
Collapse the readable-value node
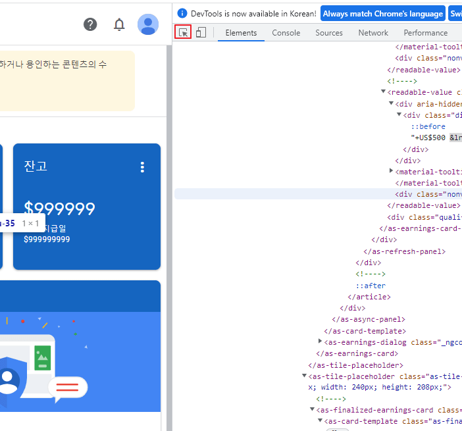coord(383,91)
